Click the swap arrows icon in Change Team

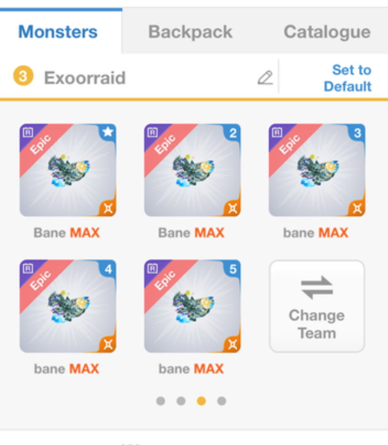pos(317,288)
